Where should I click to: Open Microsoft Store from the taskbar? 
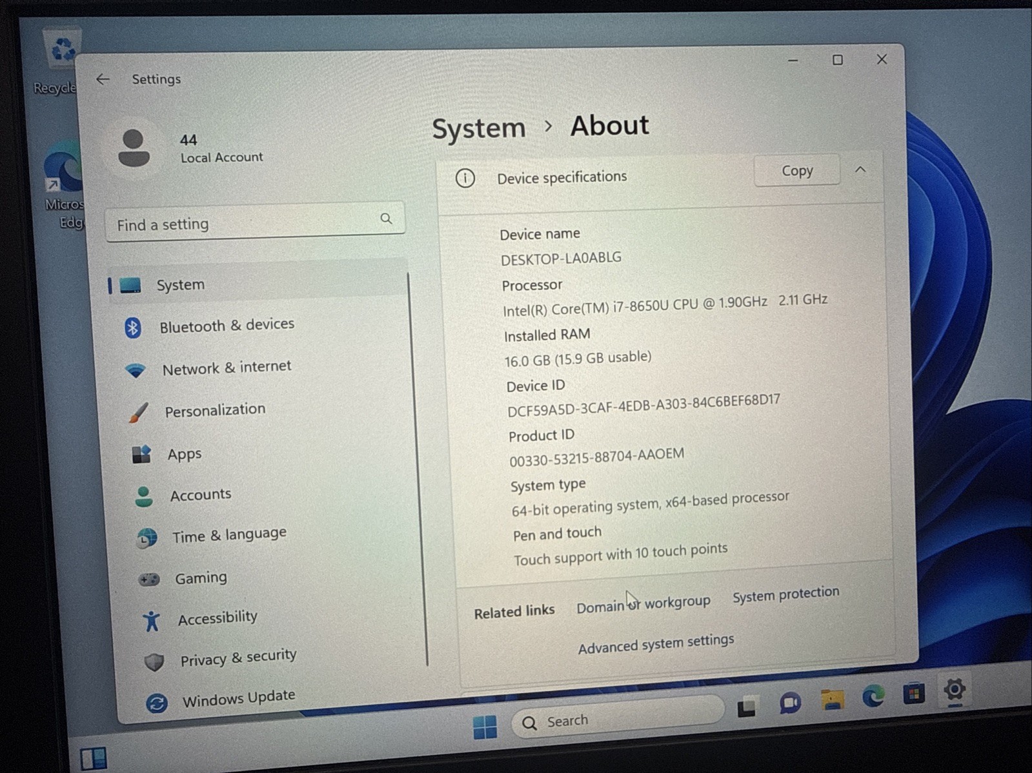(x=913, y=693)
